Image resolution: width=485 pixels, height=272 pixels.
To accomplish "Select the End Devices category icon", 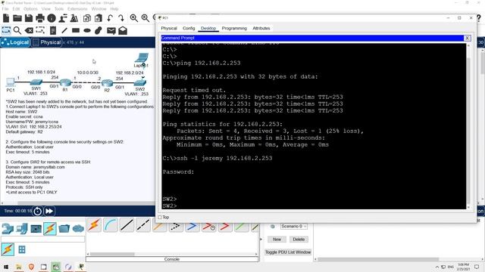I will point(22,228).
